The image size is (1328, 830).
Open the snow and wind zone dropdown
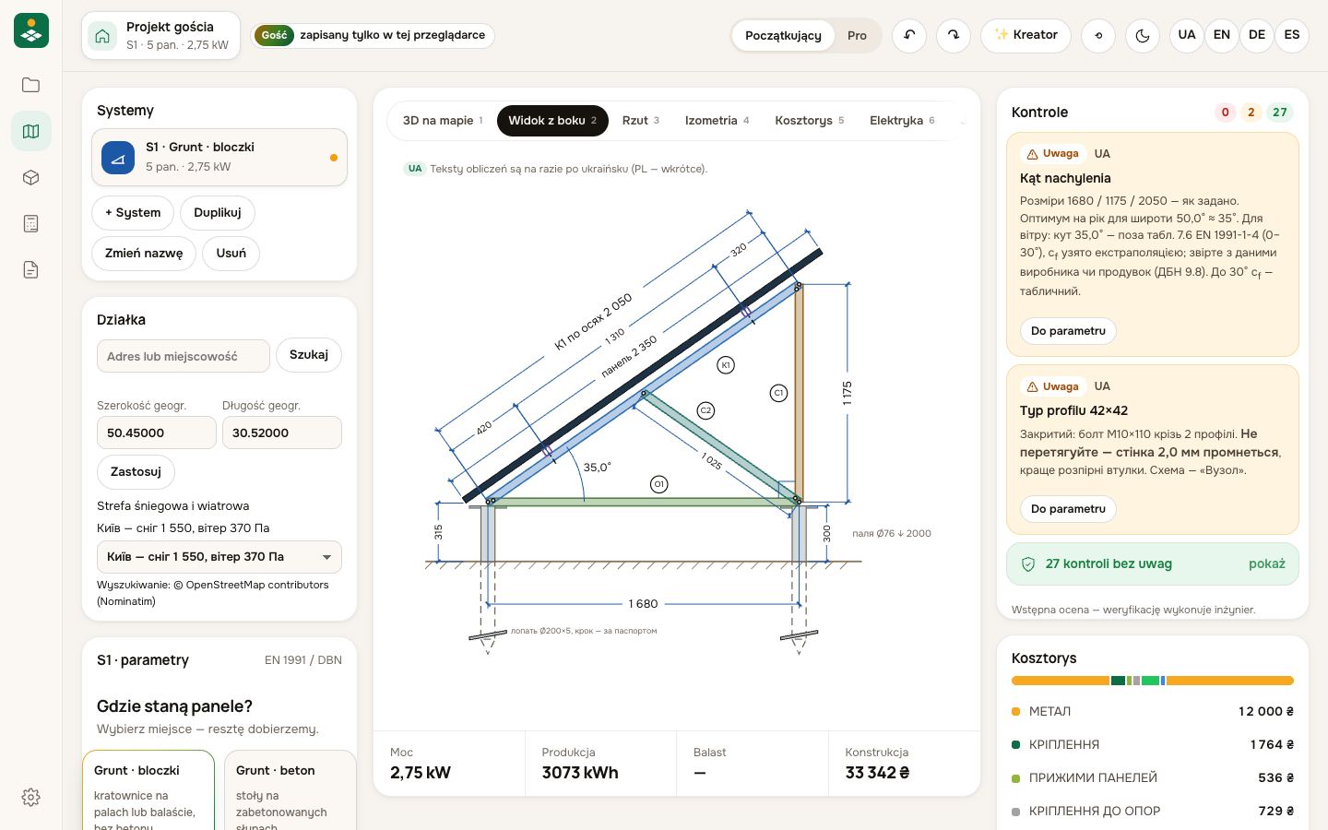(219, 557)
